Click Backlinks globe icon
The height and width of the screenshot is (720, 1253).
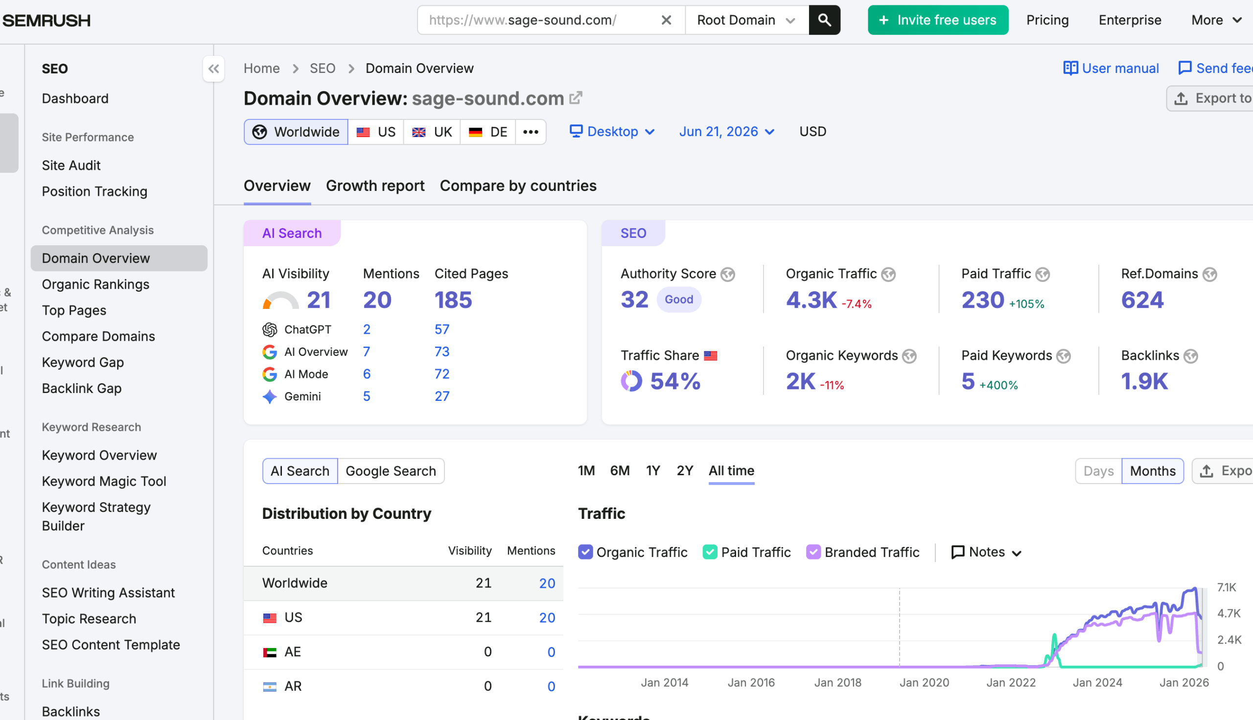point(1191,356)
